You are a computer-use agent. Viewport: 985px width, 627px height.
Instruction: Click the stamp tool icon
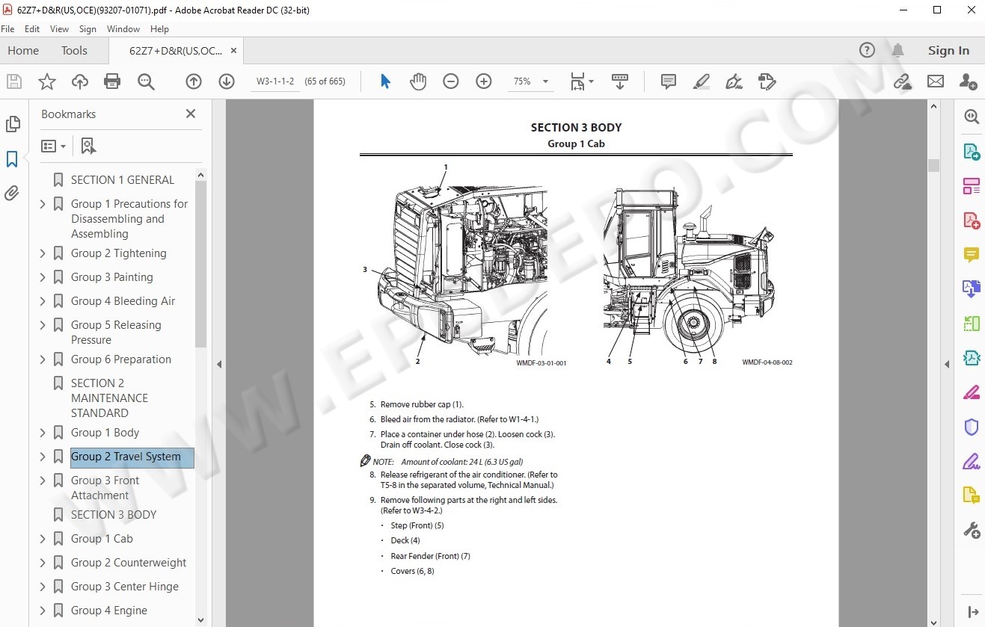coord(767,81)
